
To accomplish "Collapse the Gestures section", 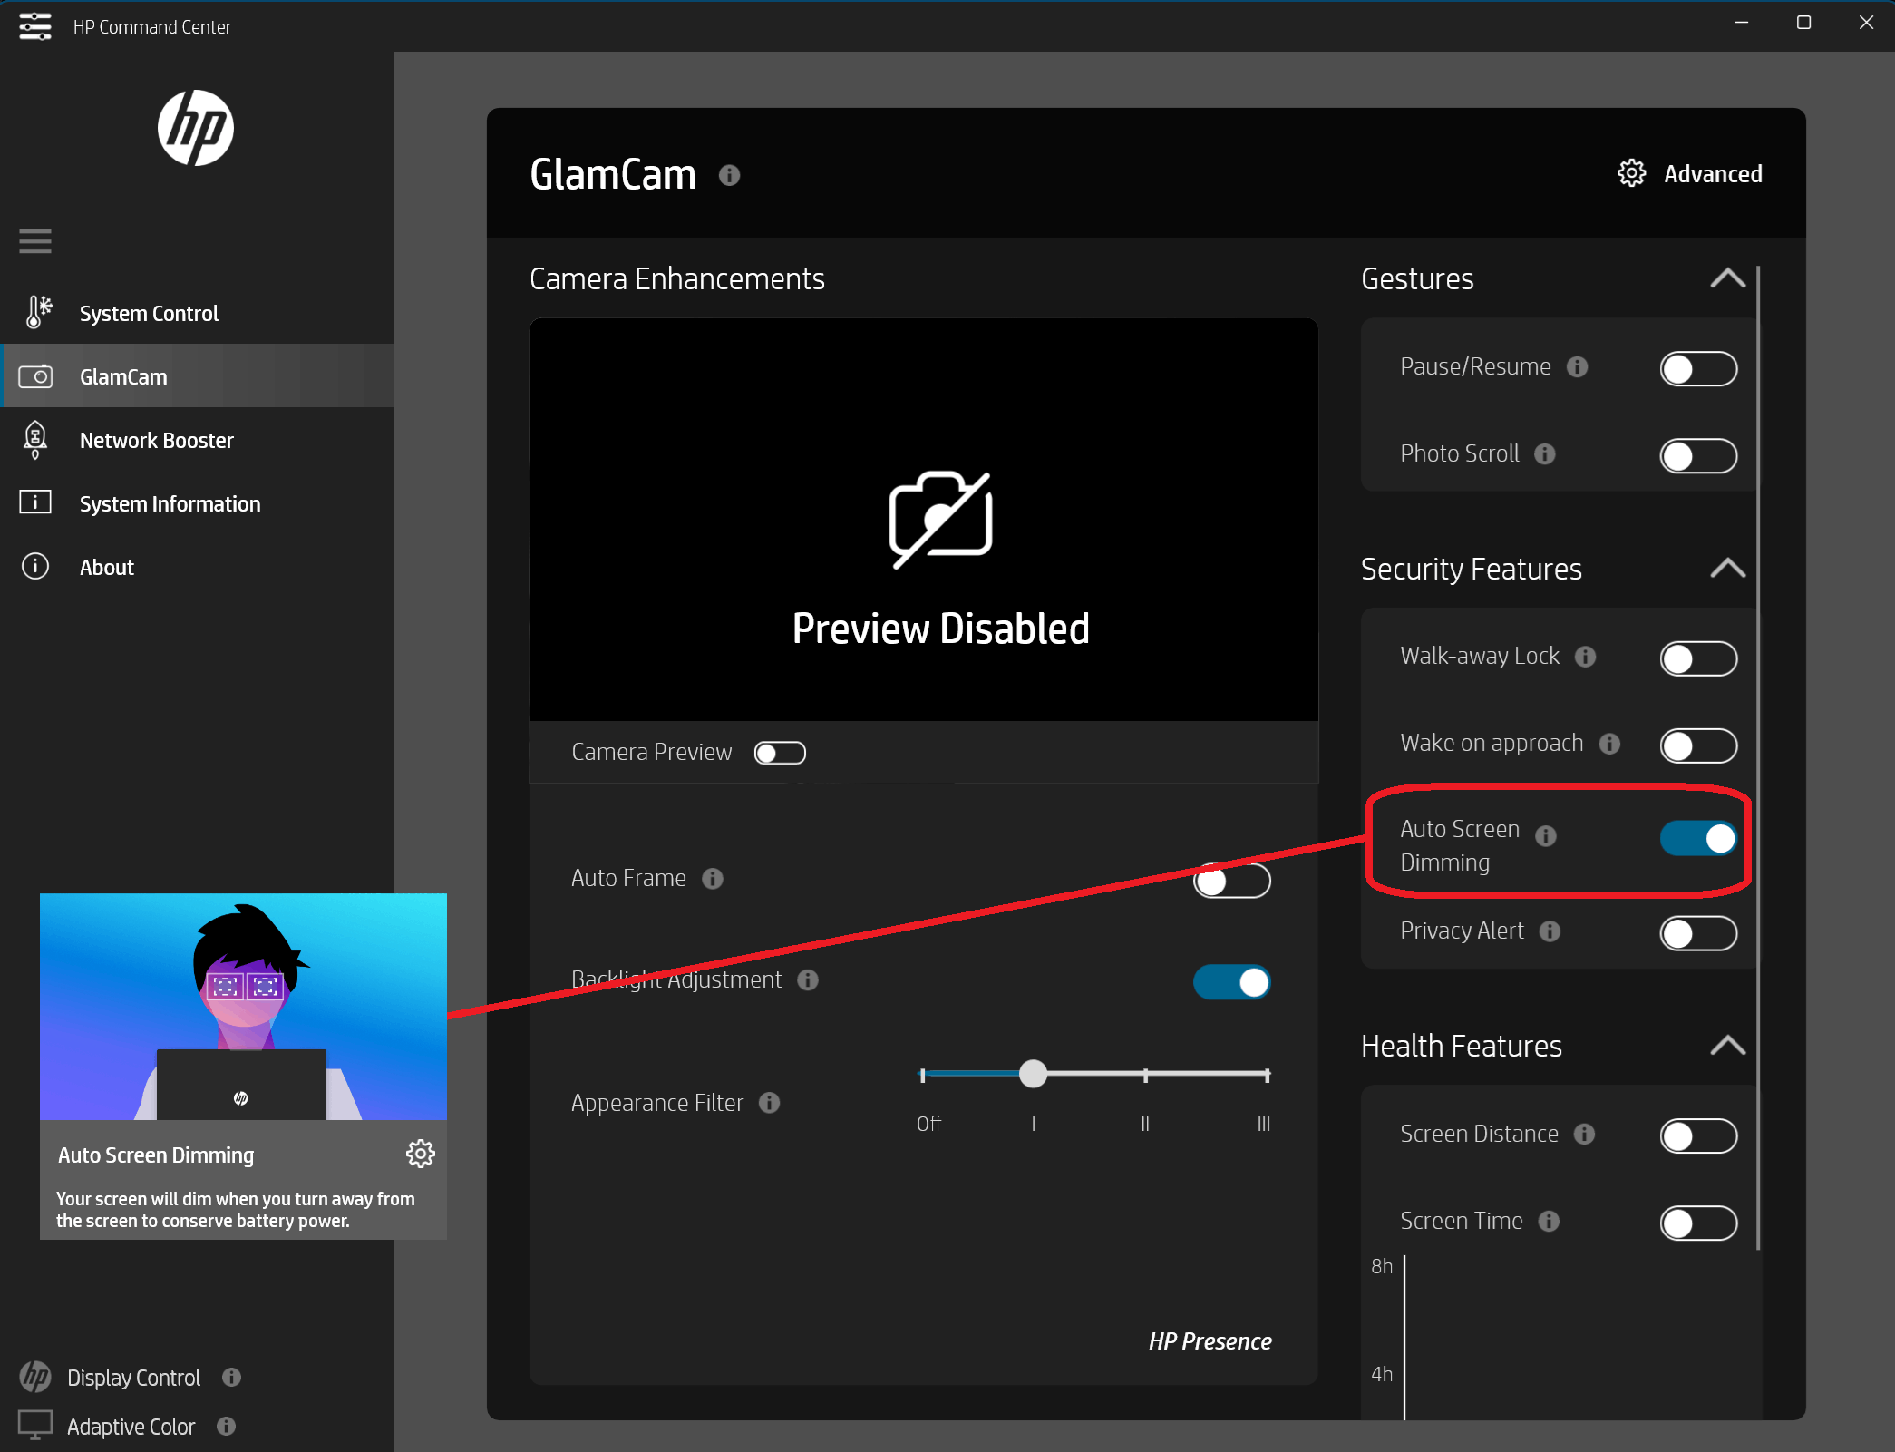I will tap(1727, 278).
